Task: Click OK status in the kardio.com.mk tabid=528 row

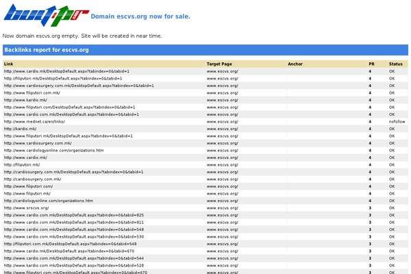Action: pos(392,266)
